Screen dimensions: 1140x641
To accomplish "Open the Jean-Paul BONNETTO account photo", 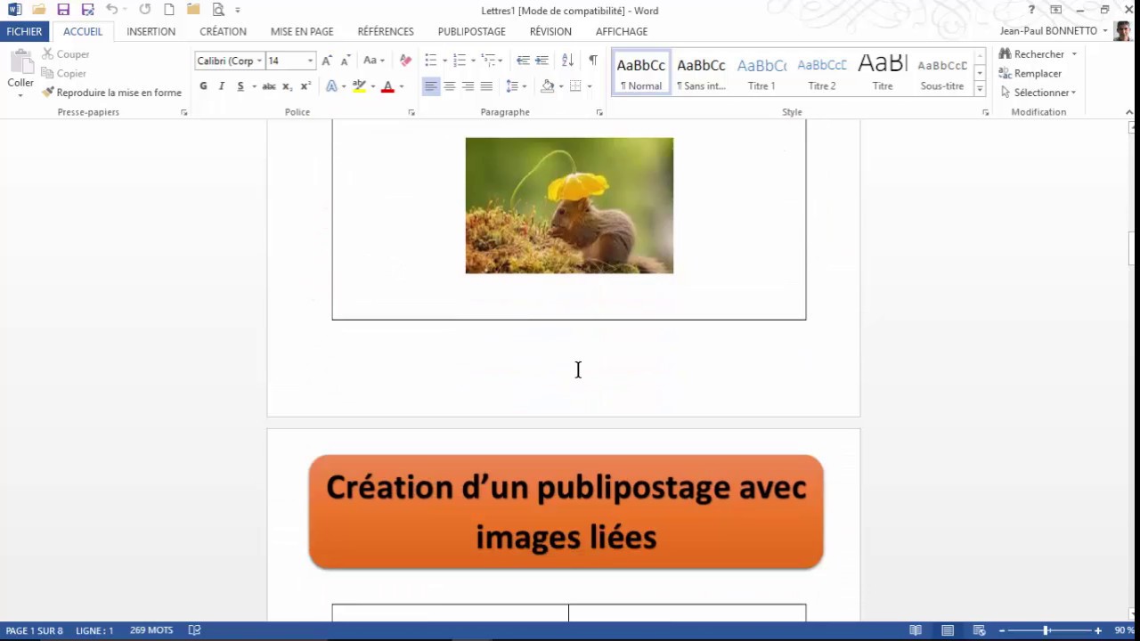I will pos(1122,31).
